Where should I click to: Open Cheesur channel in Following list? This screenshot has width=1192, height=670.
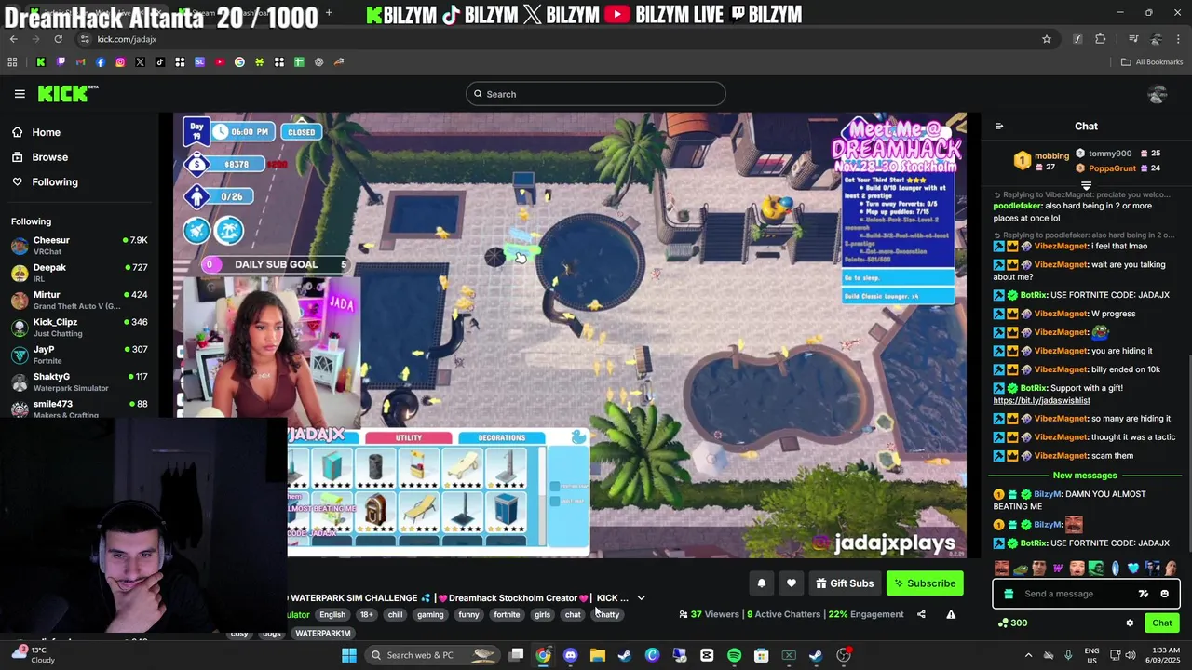79,246
